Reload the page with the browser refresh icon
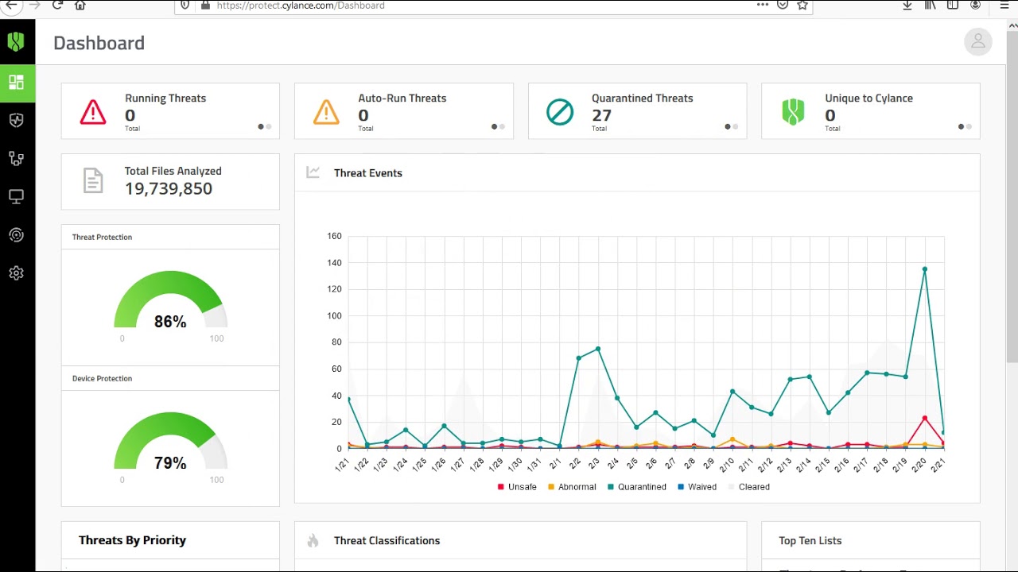1018x572 pixels. point(57,5)
